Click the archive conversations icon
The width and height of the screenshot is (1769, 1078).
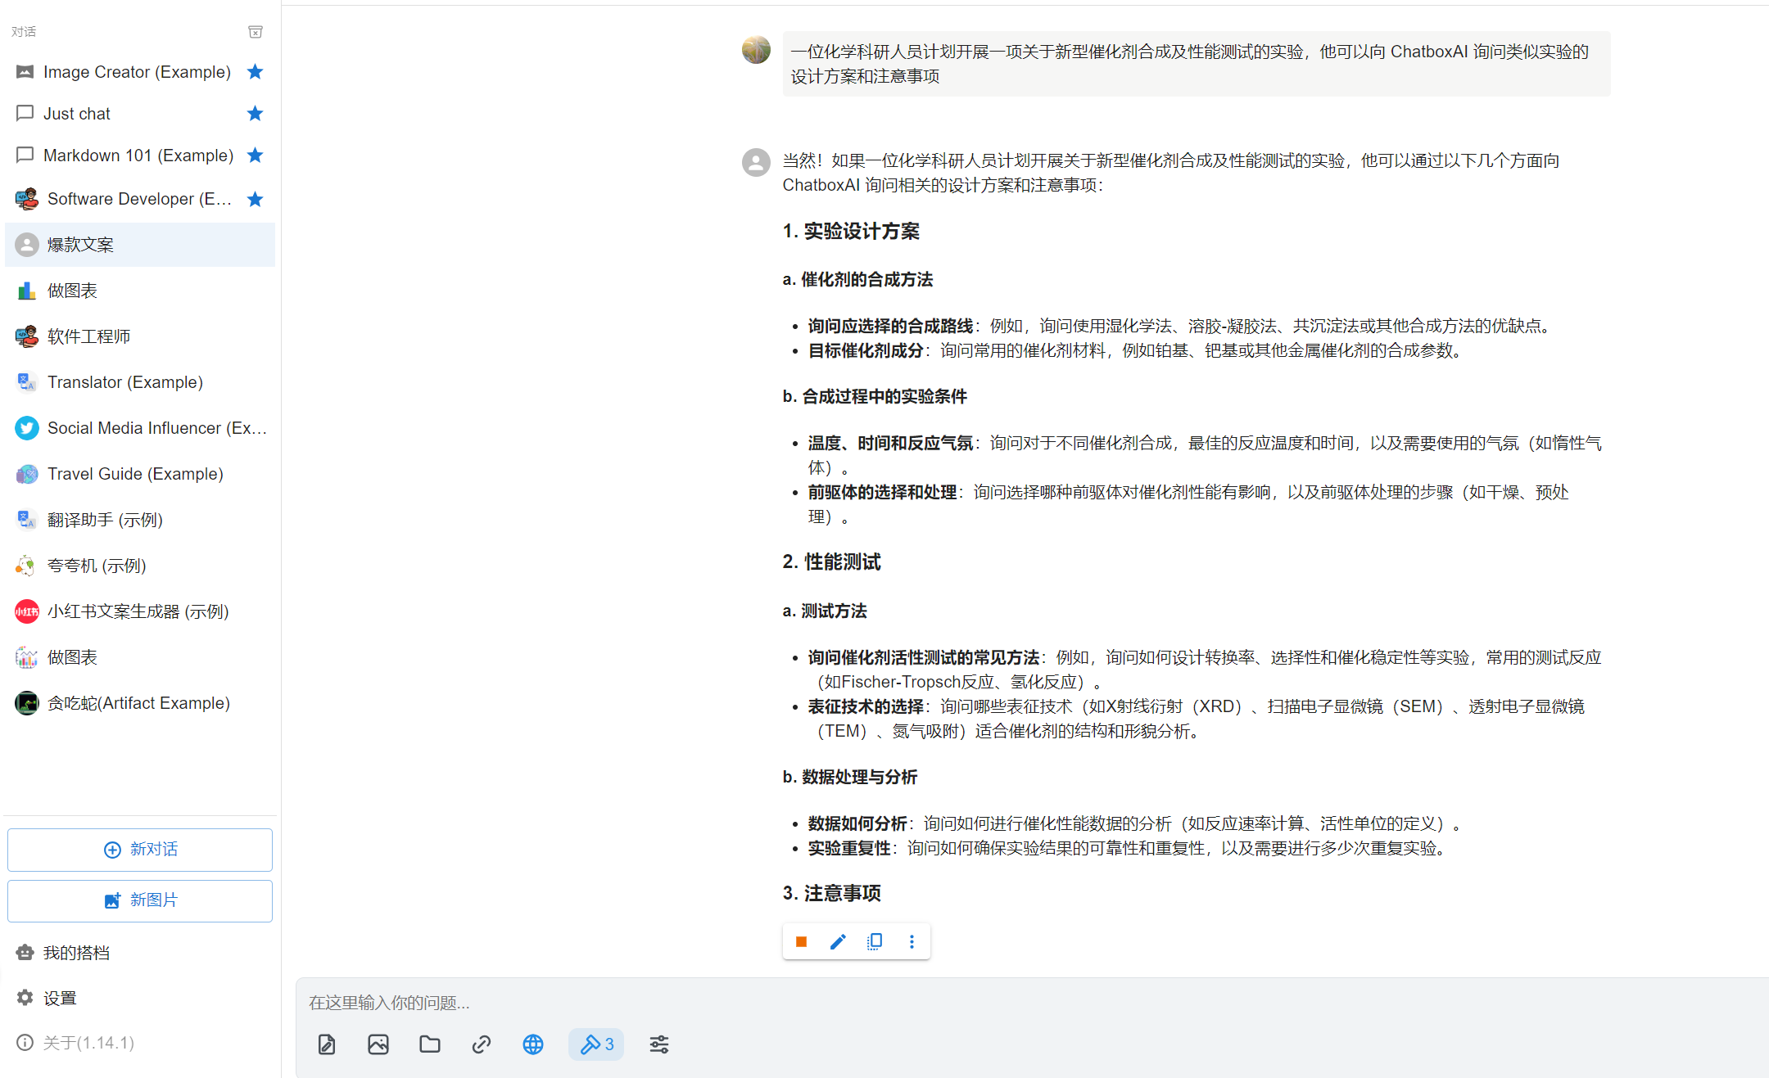[256, 32]
